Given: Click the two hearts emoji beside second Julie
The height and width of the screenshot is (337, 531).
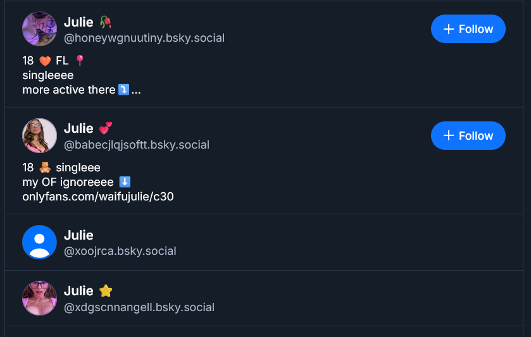Looking at the screenshot, I should tap(106, 128).
